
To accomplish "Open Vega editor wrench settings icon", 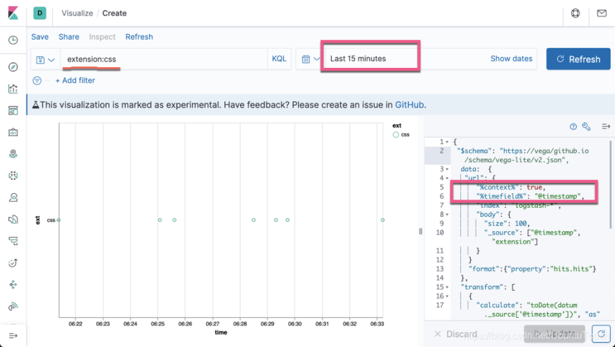I will [x=587, y=127].
